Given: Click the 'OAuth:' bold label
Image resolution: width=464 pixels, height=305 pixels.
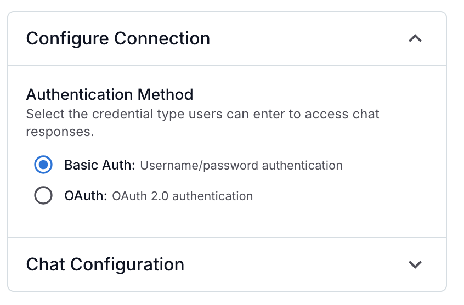Looking at the screenshot, I should pos(86,196).
